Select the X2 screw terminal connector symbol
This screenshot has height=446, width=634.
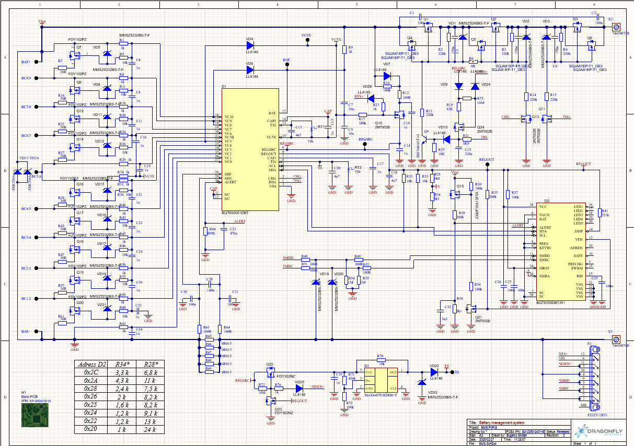pyautogui.click(x=616, y=27)
